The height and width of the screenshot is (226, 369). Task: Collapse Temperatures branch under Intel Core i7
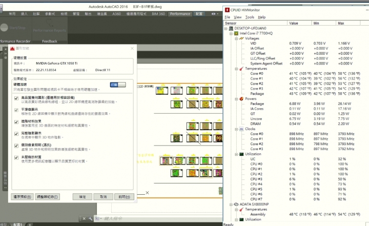(236, 69)
